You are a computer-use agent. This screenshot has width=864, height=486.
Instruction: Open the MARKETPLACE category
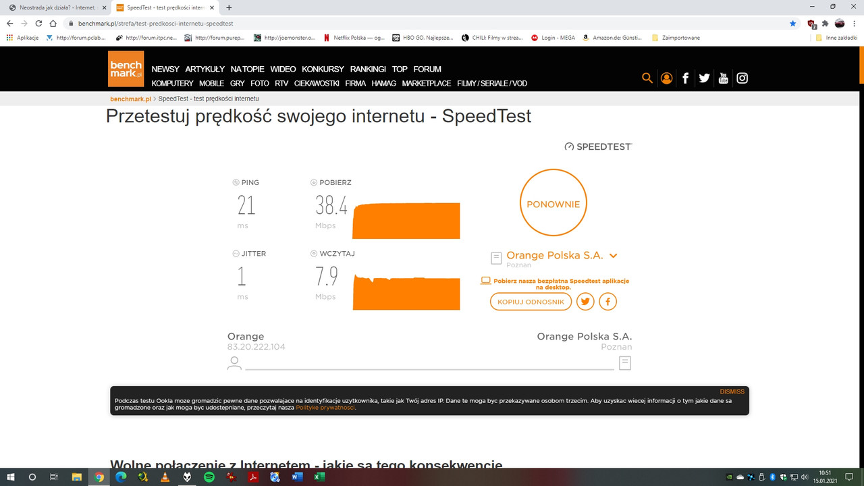427,83
